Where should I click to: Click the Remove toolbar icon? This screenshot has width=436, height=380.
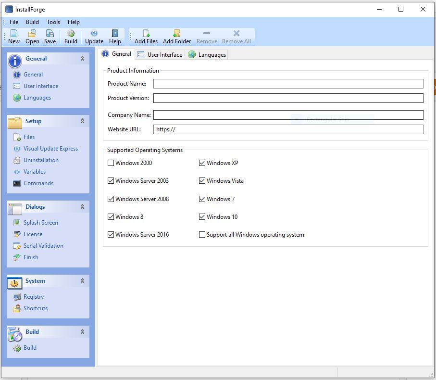[207, 33]
